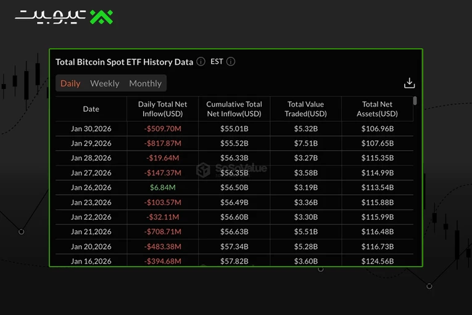Click the table's vertical scrollbar thumb

click(x=415, y=101)
